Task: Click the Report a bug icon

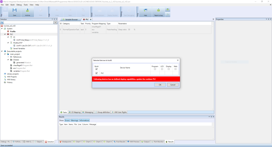Action: [158, 12]
